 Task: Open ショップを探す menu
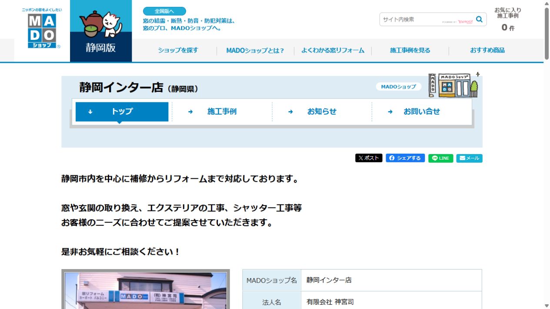point(178,50)
